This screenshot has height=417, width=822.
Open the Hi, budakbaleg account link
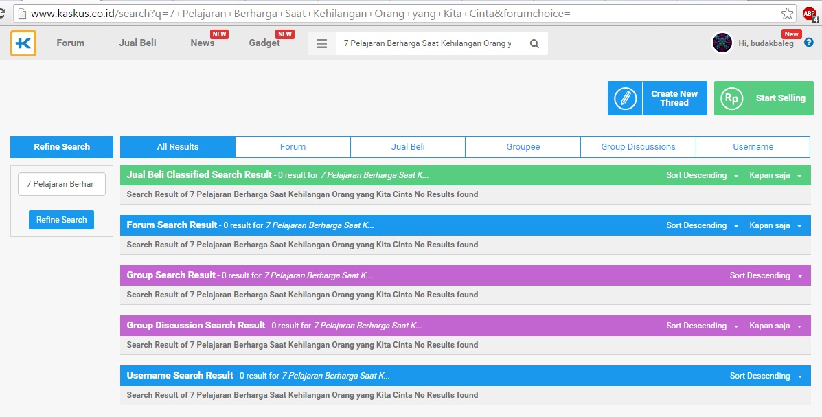click(766, 43)
